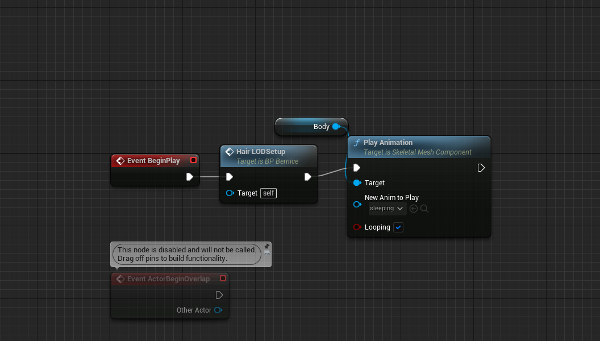Click the Looping label text
The width and height of the screenshot is (600, 341).
[x=377, y=227]
